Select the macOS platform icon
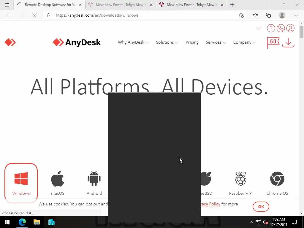This screenshot has width=304, height=228. pos(58,183)
